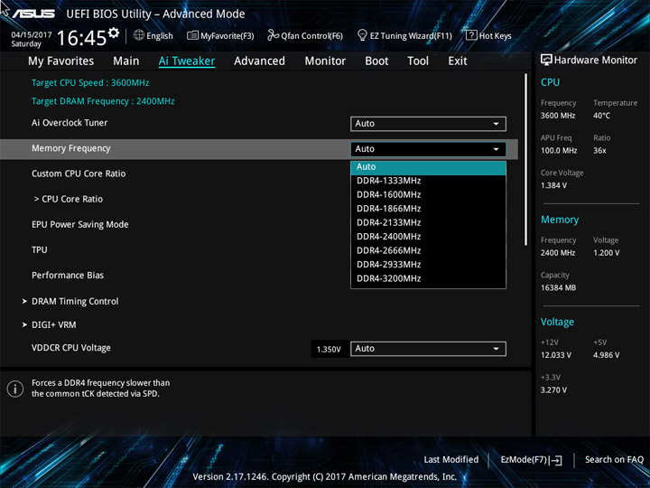
Task: Collapse the Memory Frequency dropdown
Action: click(x=428, y=149)
